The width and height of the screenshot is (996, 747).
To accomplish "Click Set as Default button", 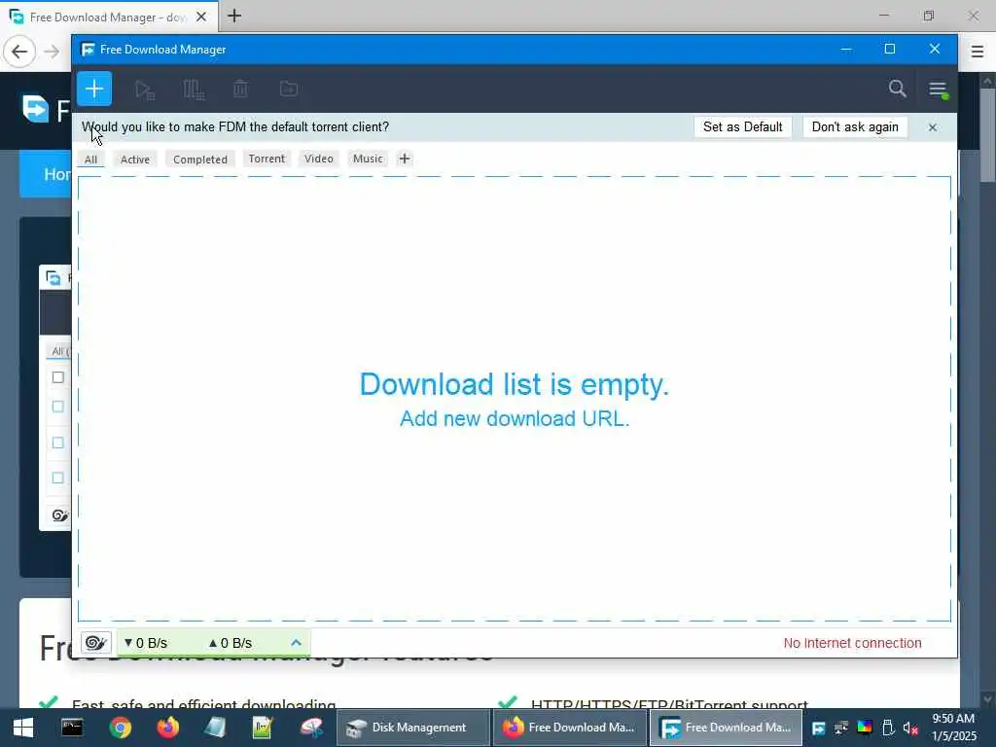I will click(742, 127).
